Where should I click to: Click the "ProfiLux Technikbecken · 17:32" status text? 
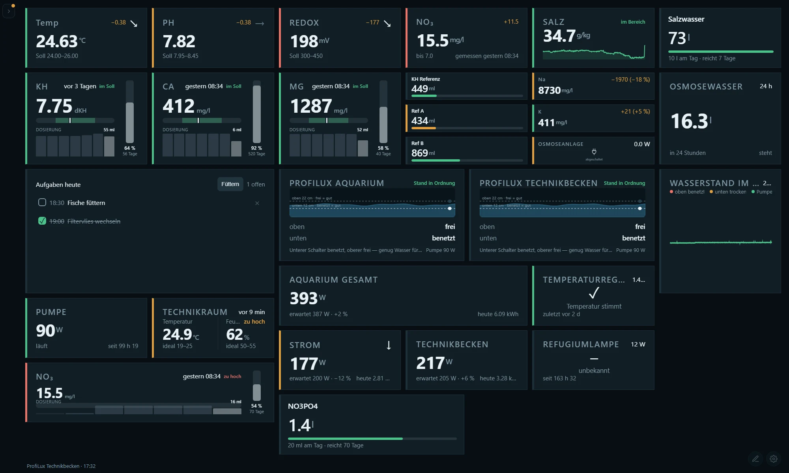(x=61, y=466)
